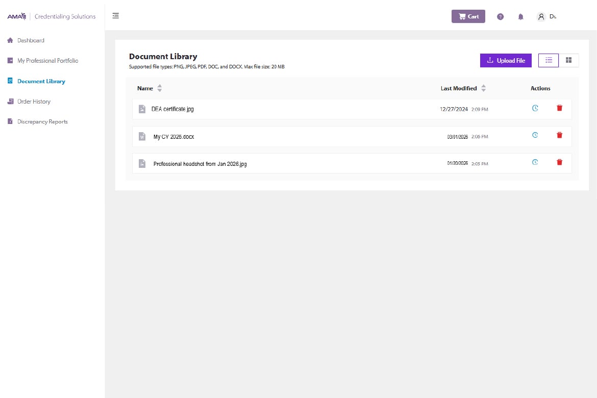Click the user profile avatar icon
The width and height of the screenshot is (597, 398).
tap(541, 16)
